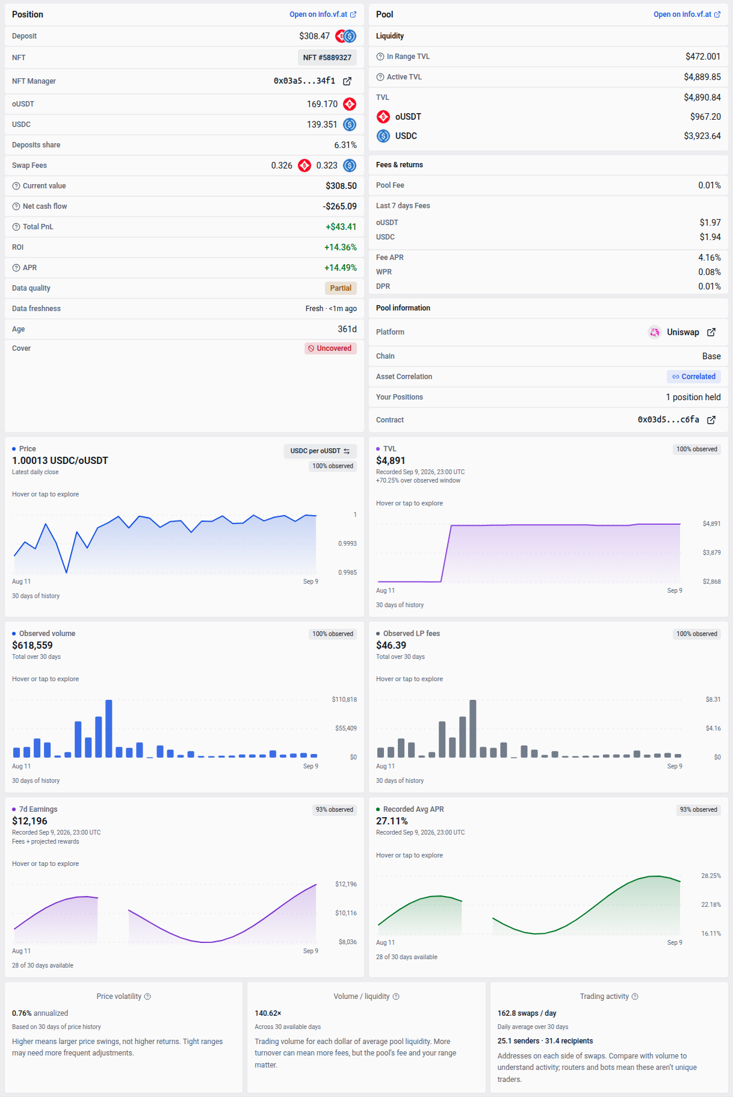Click the NFT #5889327 badge

(x=327, y=58)
